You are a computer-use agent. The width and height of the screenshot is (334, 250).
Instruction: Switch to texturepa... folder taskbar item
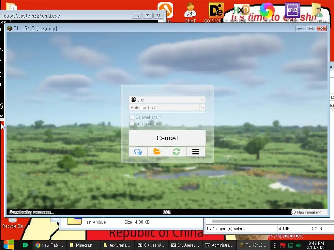(x=116, y=245)
